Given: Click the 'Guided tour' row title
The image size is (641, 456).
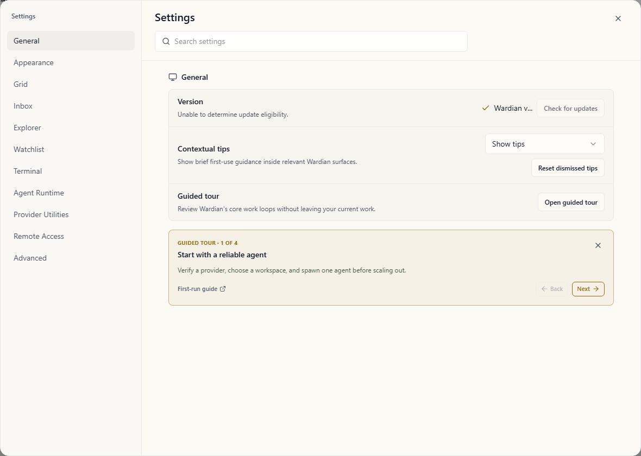Looking at the screenshot, I should pyautogui.click(x=198, y=196).
